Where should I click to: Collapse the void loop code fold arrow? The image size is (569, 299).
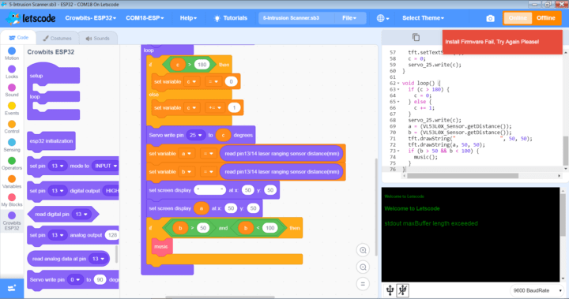point(398,84)
